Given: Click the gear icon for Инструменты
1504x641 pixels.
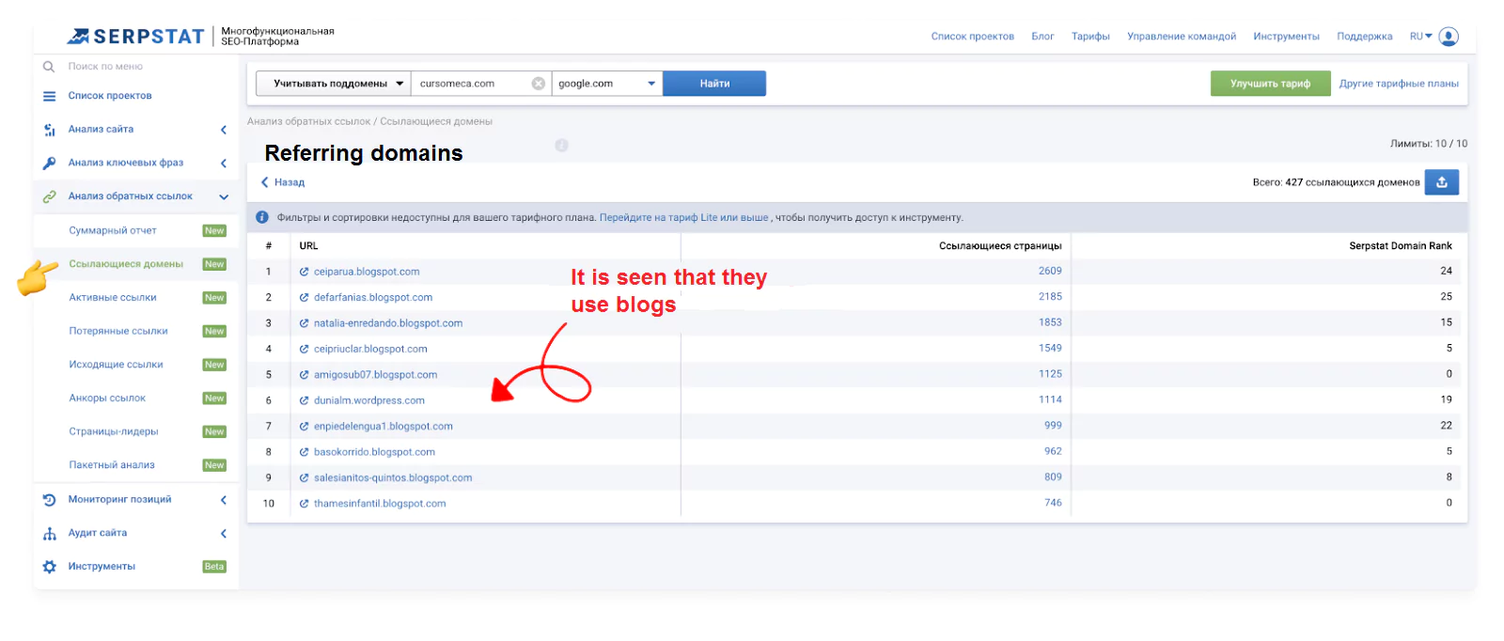Looking at the screenshot, I should [49, 567].
